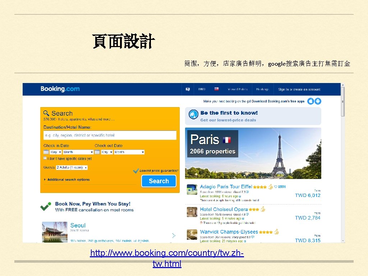Image resolution: width=368 pixels, height=276 pixels.
Task: Open Hotel Choiseul Opera link
Action: (x=224, y=210)
